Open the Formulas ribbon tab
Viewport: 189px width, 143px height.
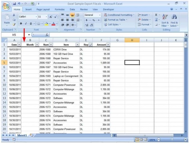pos(60,9)
